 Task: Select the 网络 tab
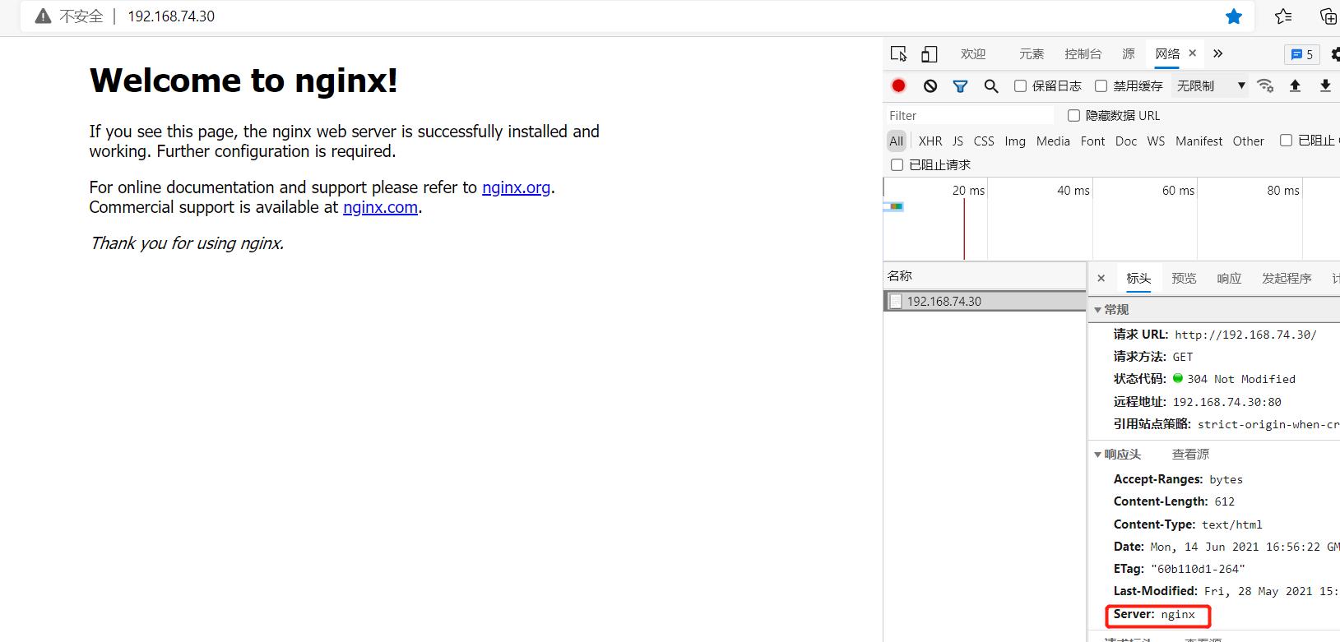(x=1167, y=53)
